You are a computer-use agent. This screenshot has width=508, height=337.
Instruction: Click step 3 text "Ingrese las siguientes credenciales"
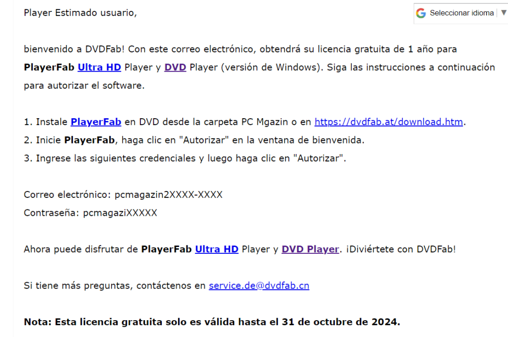click(116, 158)
